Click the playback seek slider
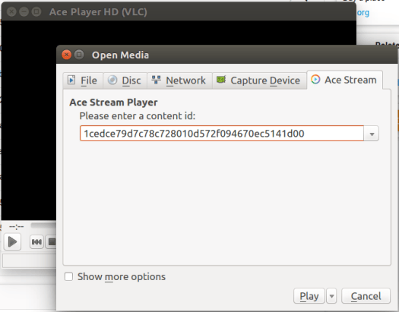 click(x=43, y=225)
